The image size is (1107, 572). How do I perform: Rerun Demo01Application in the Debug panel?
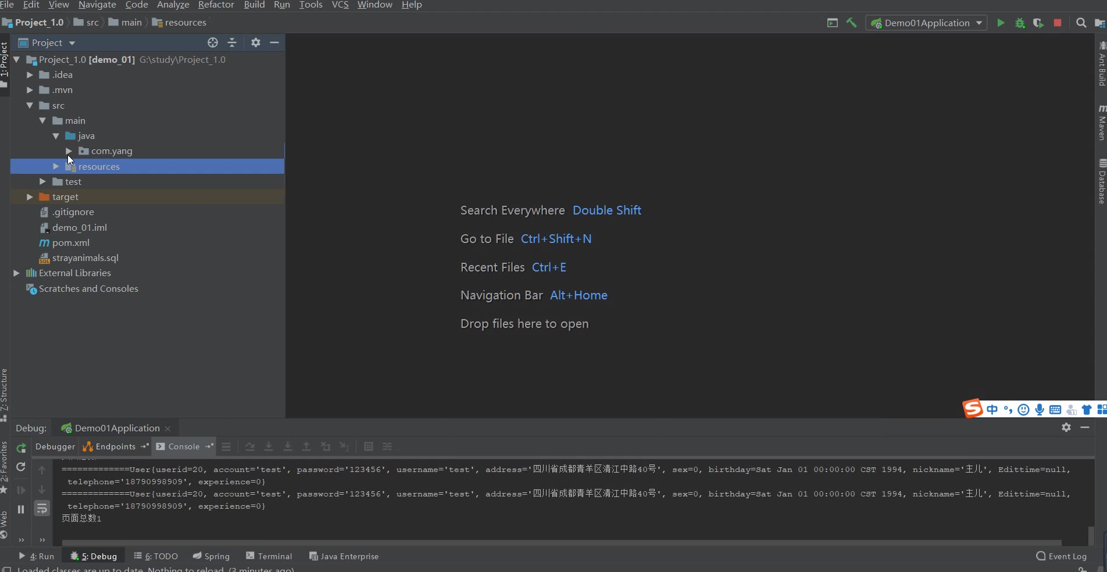click(x=22, y=448)
